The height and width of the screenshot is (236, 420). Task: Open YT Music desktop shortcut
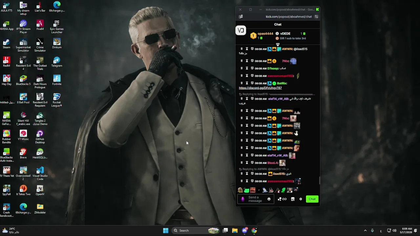23,135
